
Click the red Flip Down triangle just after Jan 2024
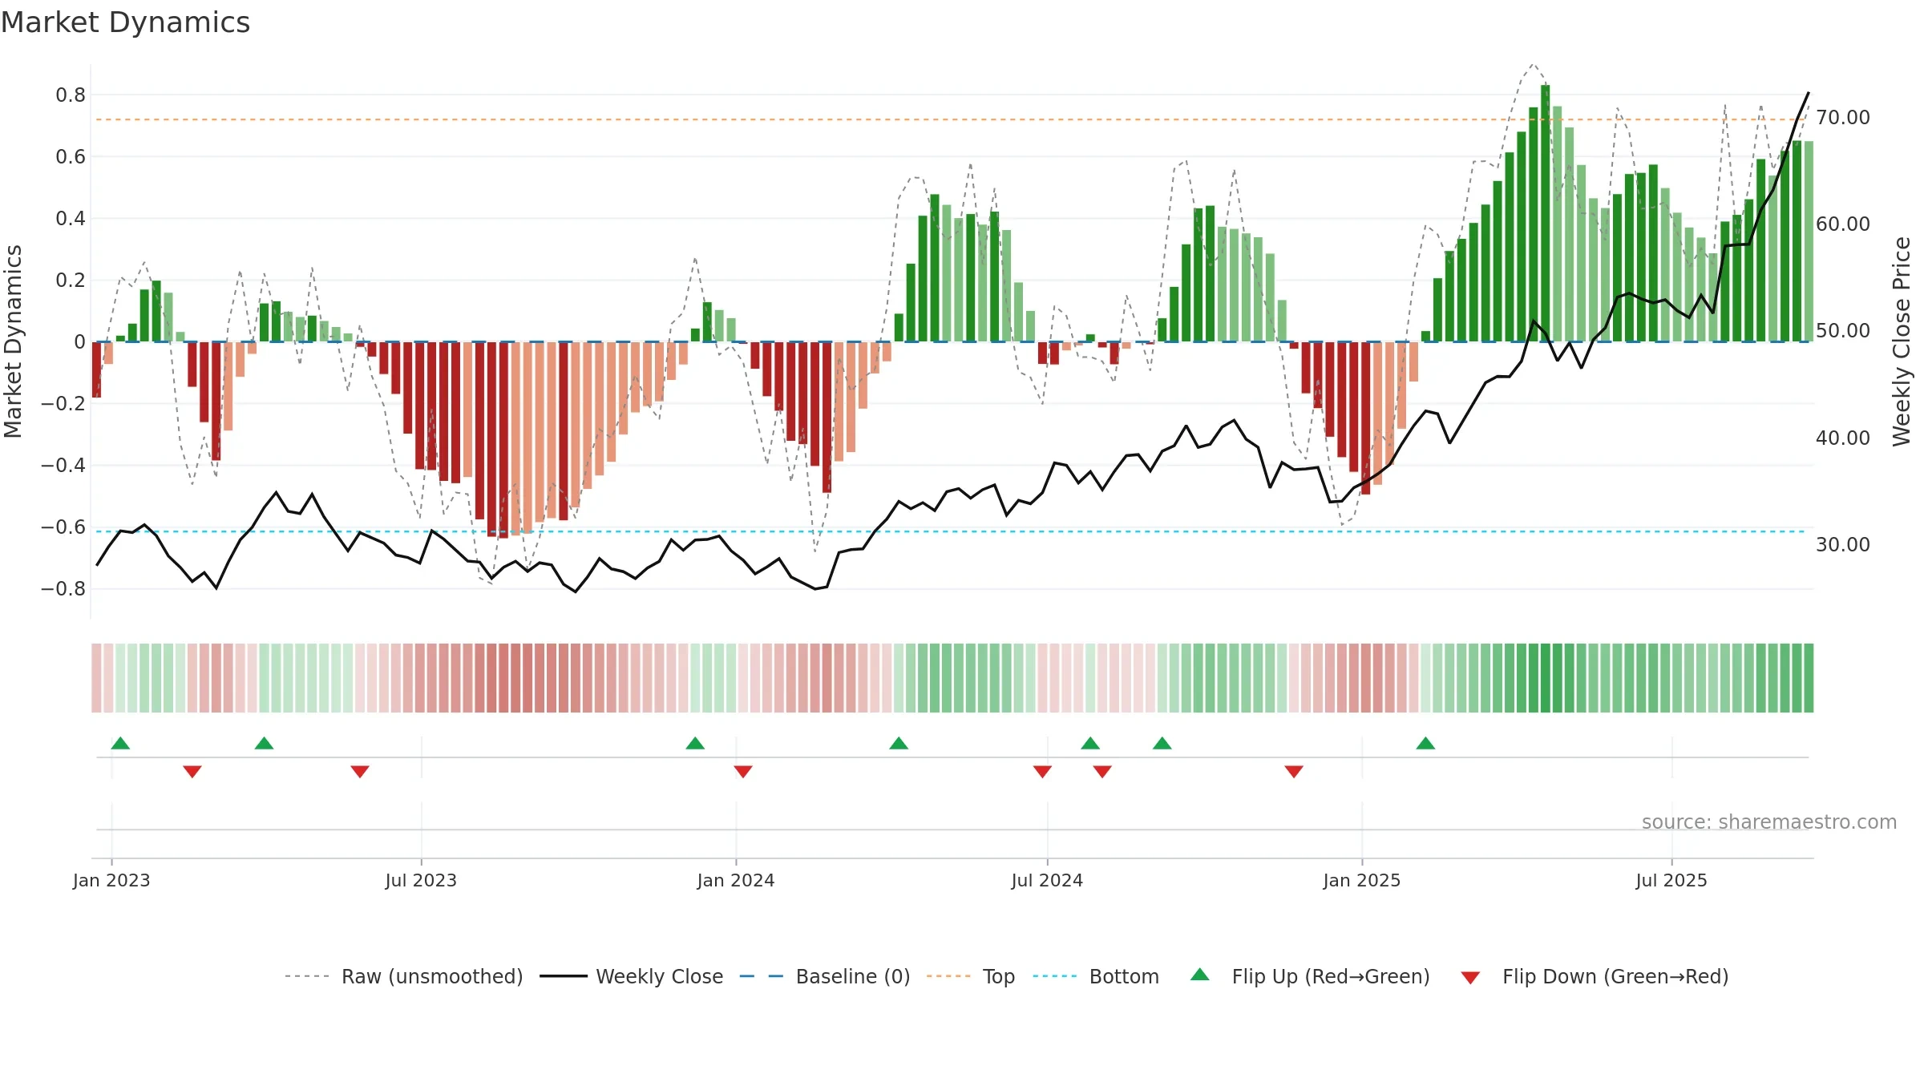pos(743,772)
